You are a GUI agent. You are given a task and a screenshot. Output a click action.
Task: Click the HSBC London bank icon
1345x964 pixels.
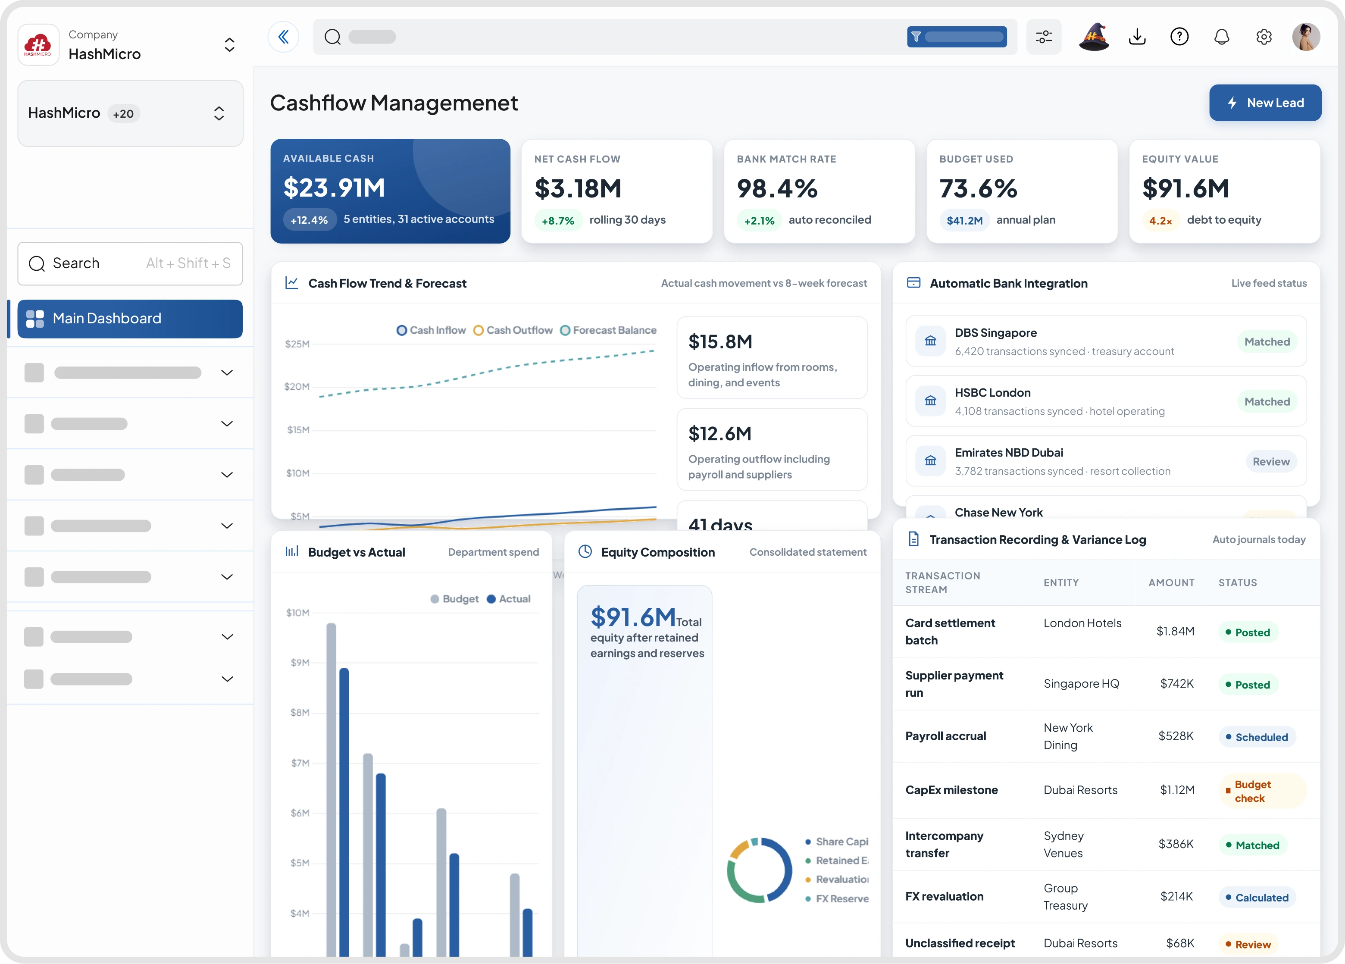point(930,401)
